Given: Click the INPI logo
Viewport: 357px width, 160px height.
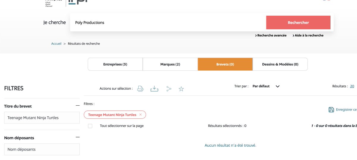Looking at the screenshot, I should click(x=78, y=2).
